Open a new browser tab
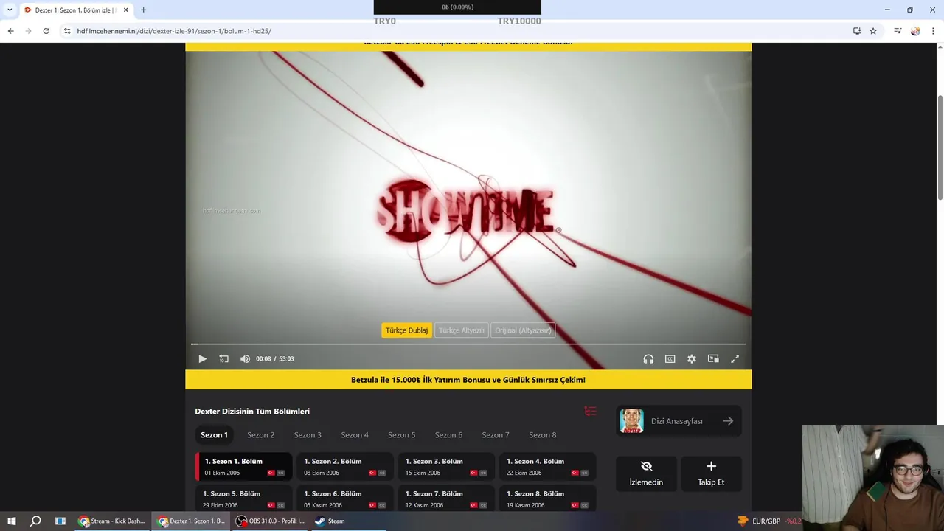The image size is (944, 531). [x=143, y=10]
